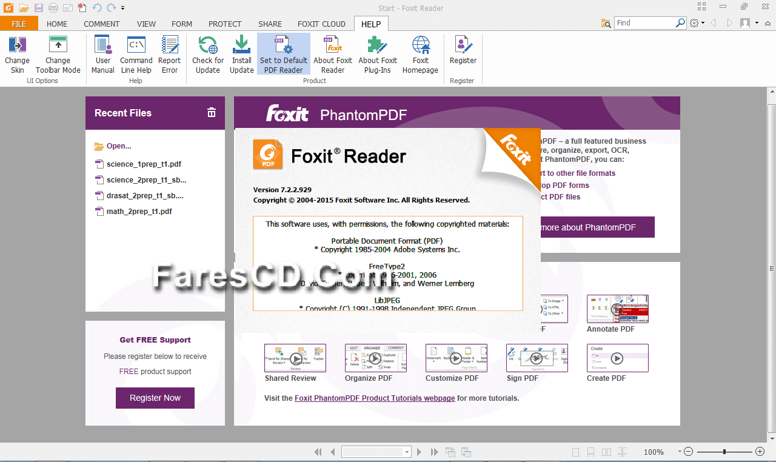Click the Register Now button
The width and height of the screenshot is (776, 462).
155,398
